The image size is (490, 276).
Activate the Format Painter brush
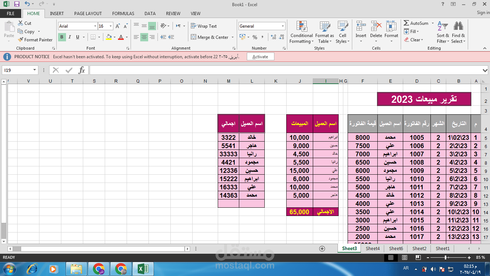pos(35,40)
